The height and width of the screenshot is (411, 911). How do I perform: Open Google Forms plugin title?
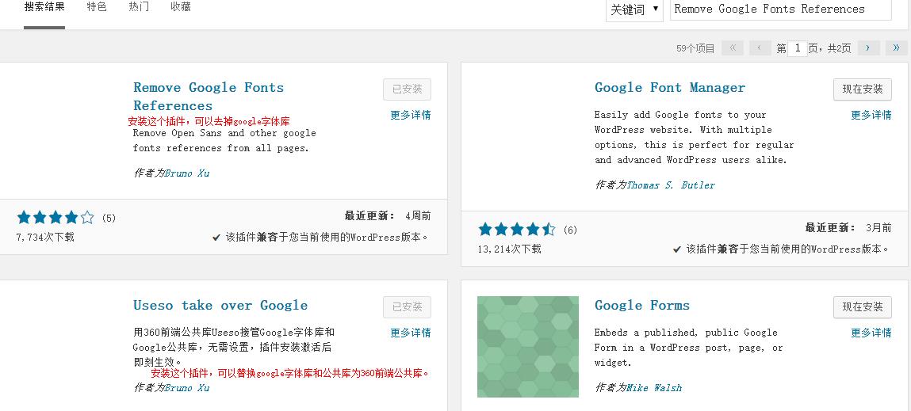pyautogui.click(x=642, y=306)
